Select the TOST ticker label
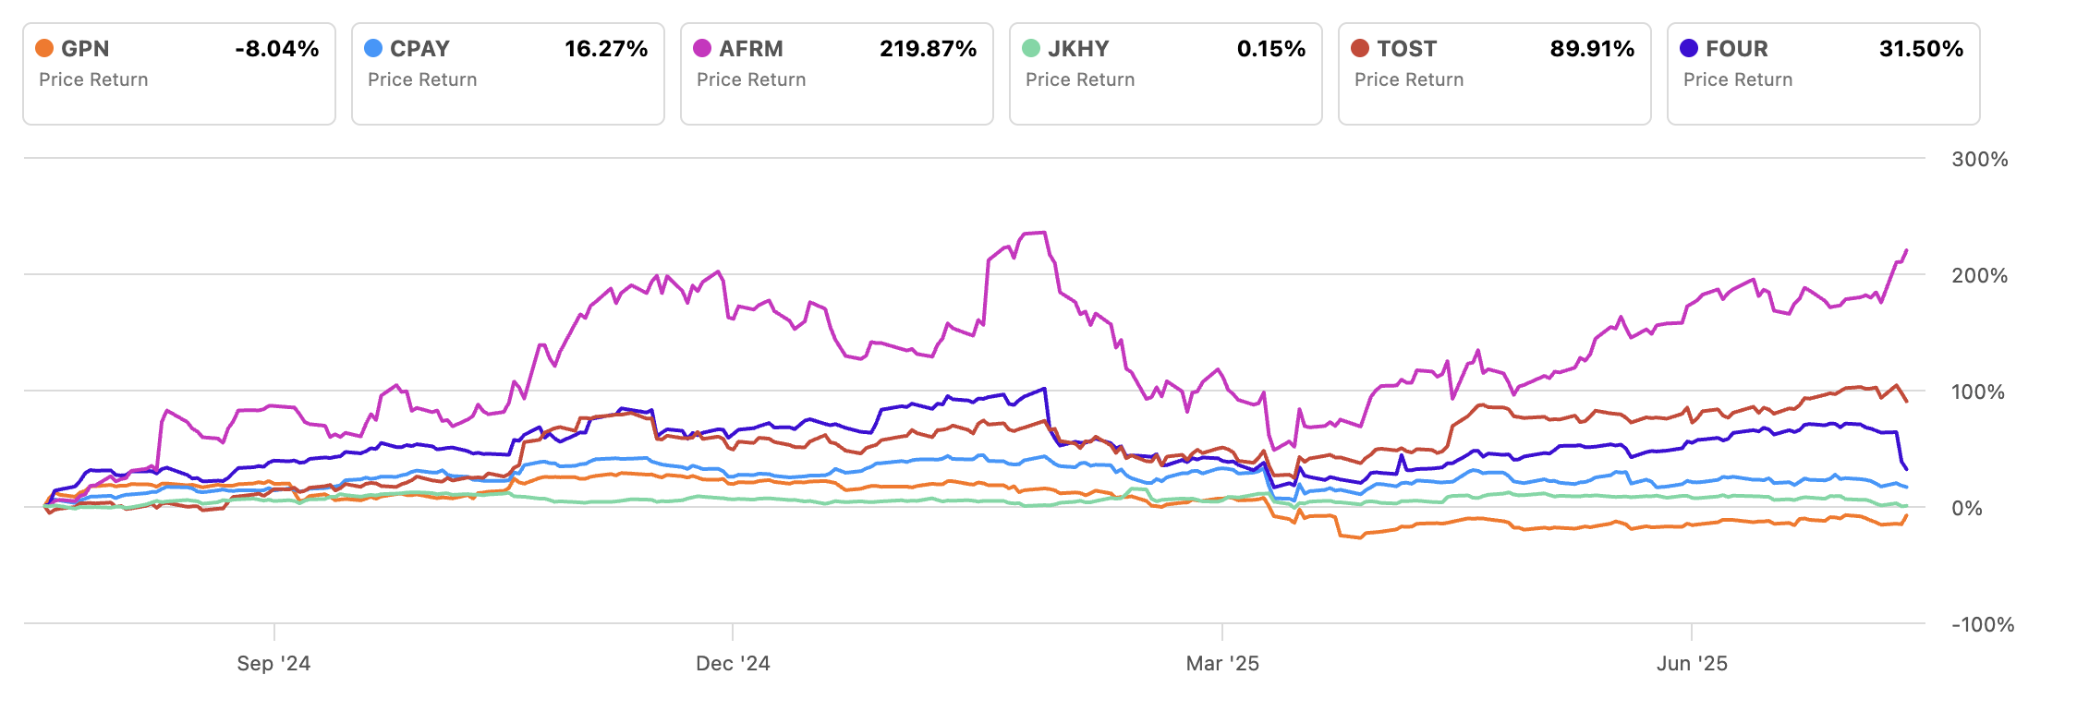Screen dimensions: 2077x711 1407,49
